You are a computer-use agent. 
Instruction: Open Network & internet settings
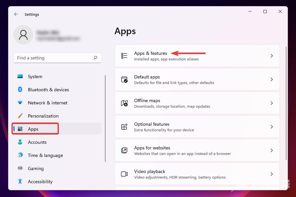click(x=48, y=103)
